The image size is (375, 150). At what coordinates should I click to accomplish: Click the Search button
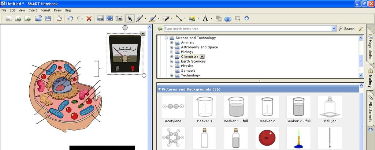pos(346,29)
